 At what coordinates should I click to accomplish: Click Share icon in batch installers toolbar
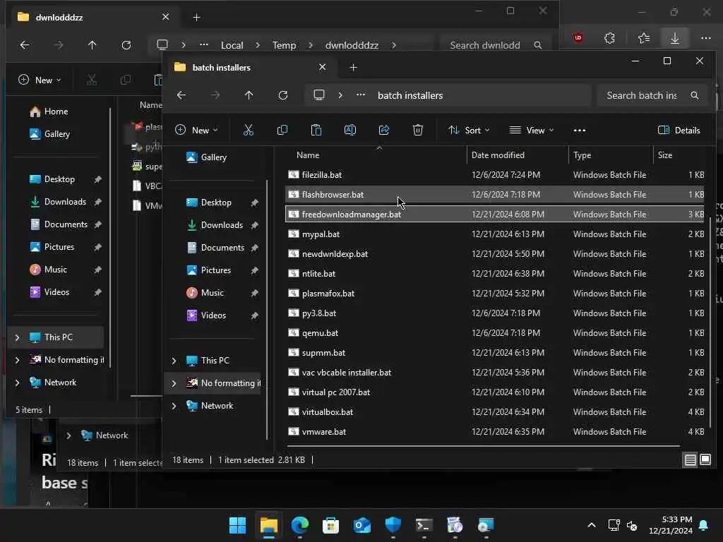tap(384, 130)
